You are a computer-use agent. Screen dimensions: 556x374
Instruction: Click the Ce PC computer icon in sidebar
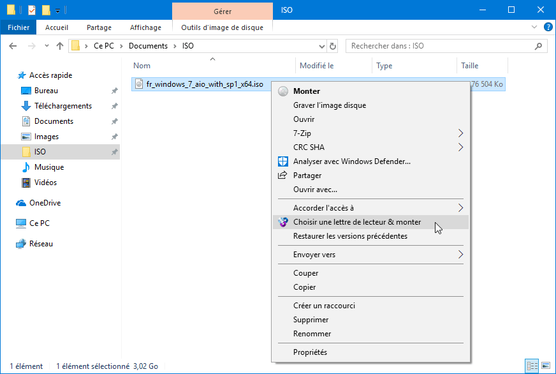click(x=21, y=223)
